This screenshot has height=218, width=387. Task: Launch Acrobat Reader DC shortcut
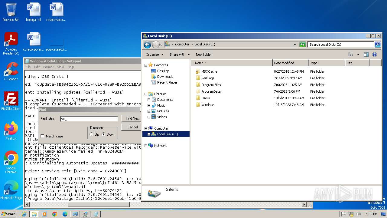[11, 44]
